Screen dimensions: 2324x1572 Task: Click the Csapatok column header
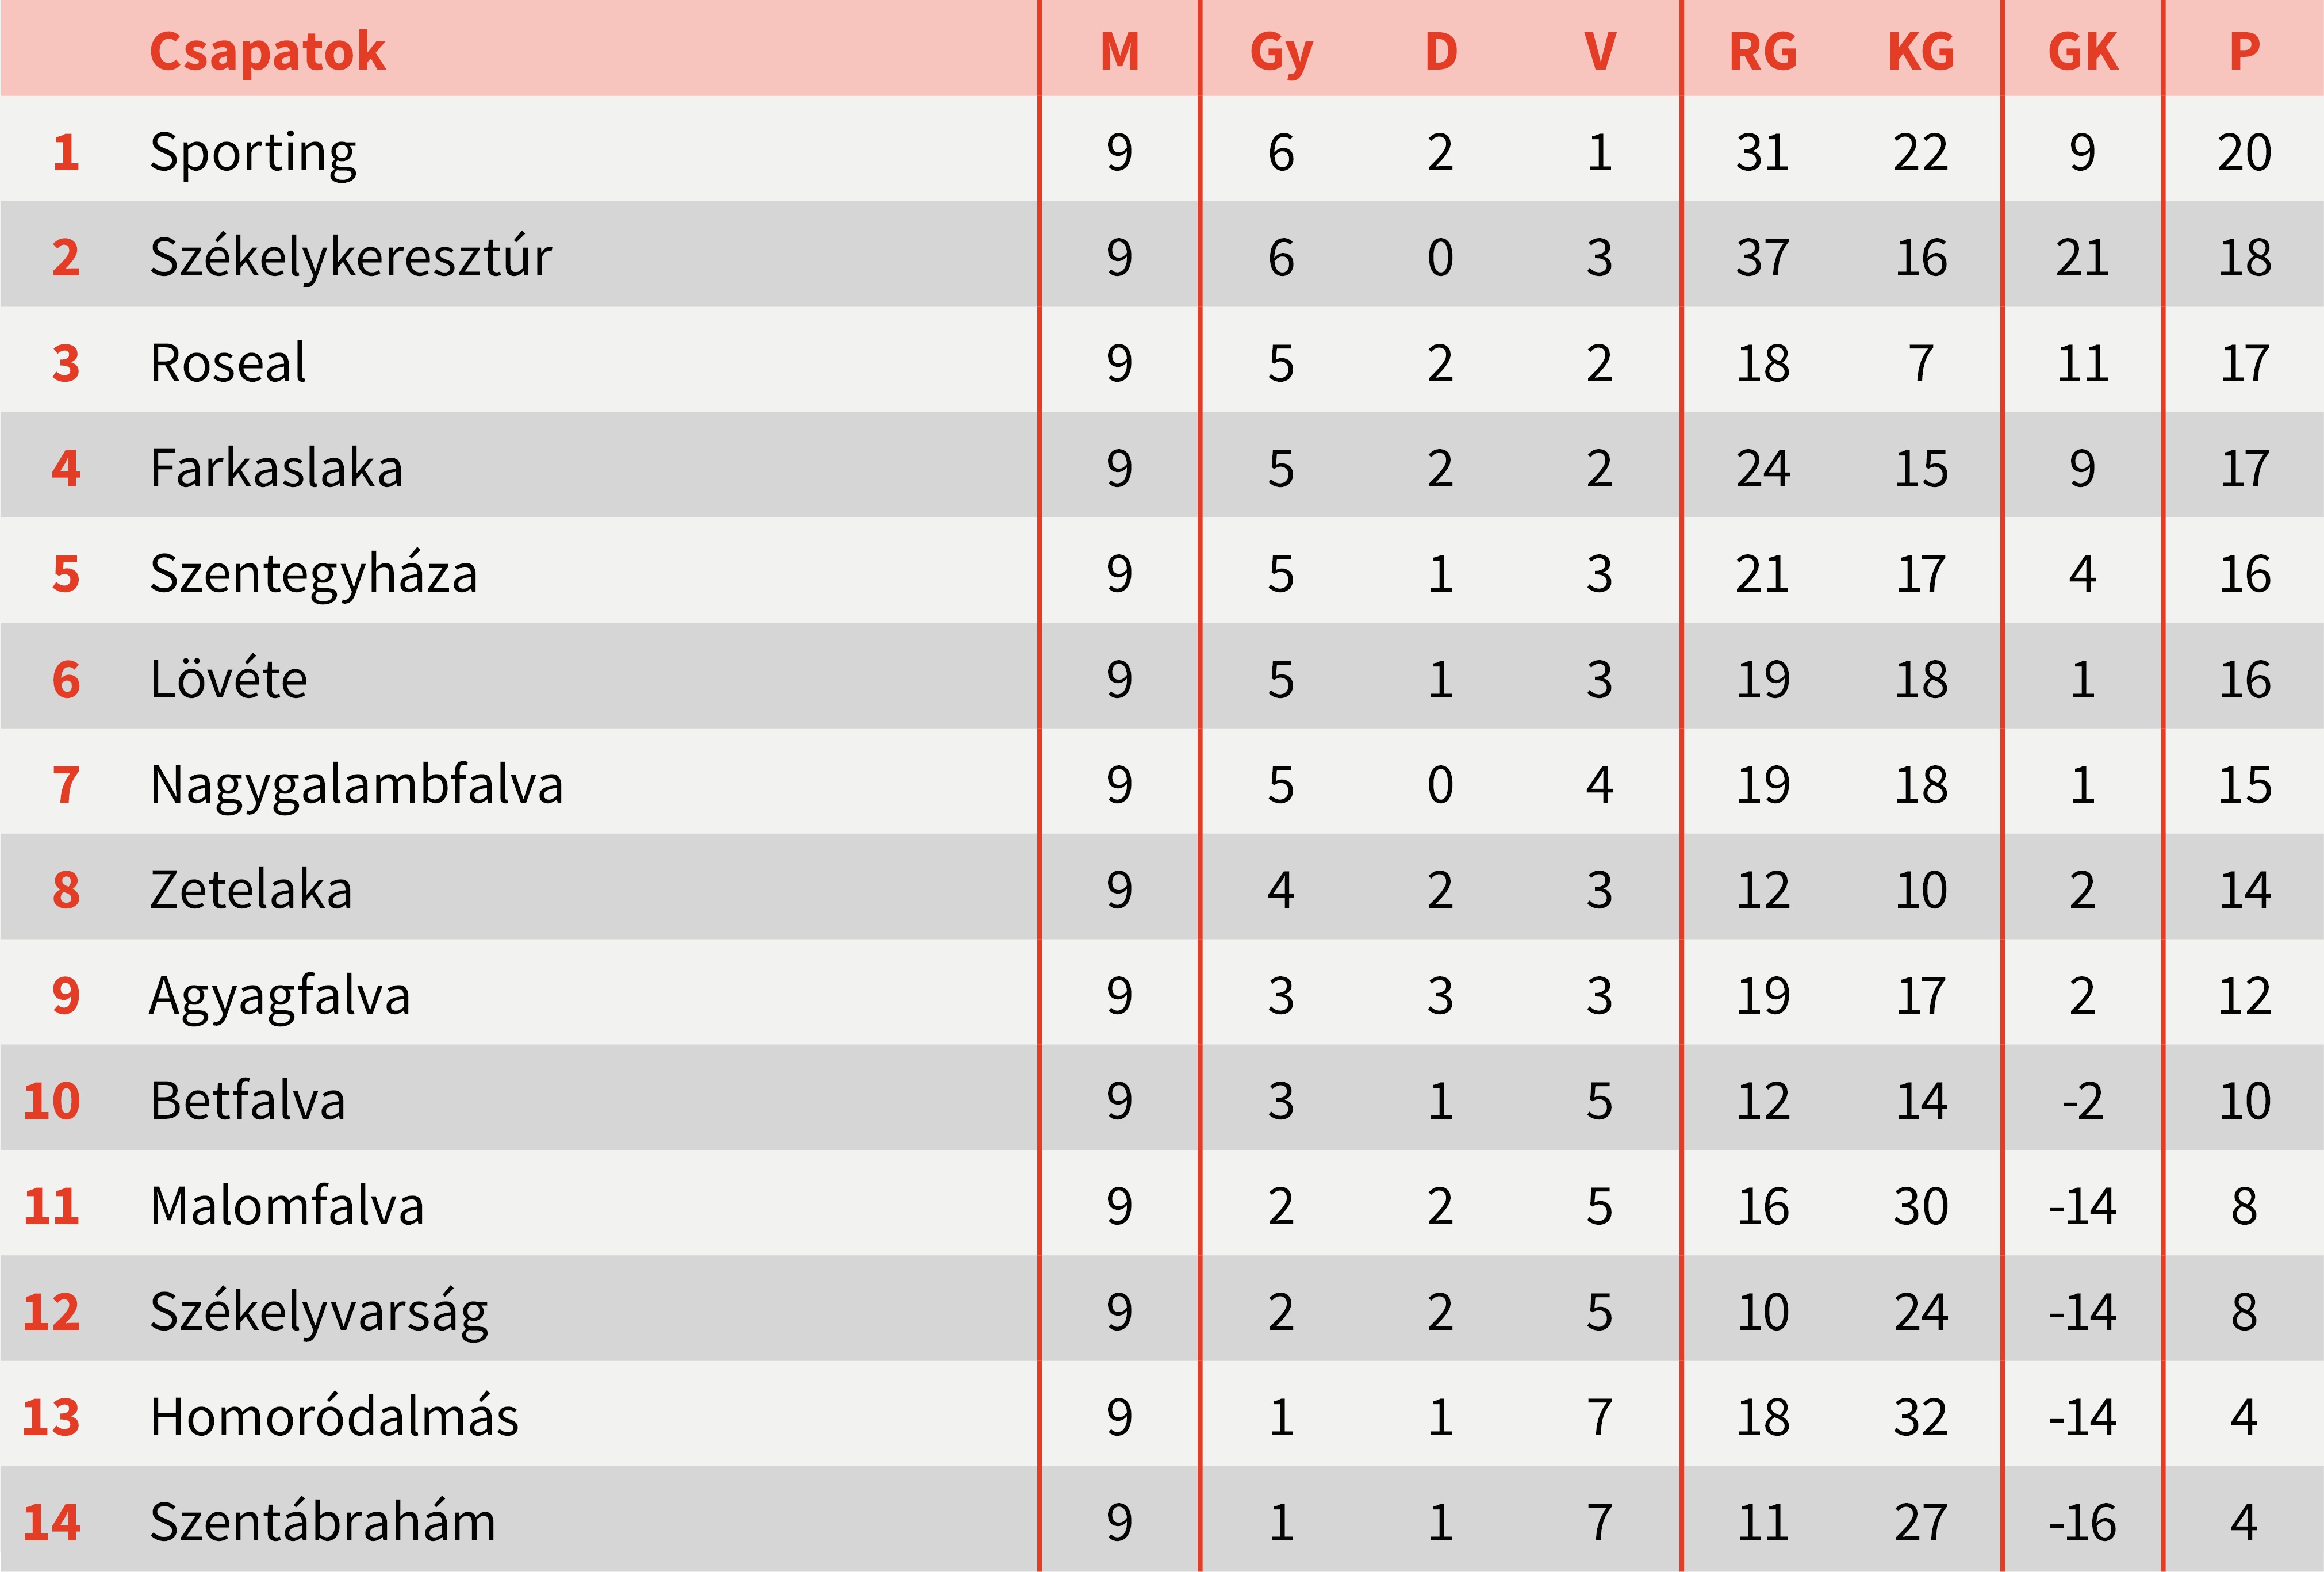coord(267,52)
